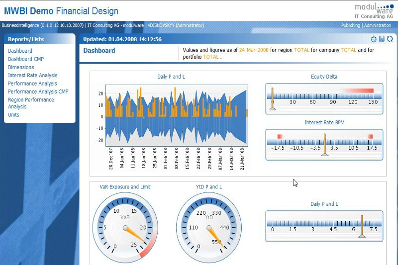Click the 21.Mar'08 axis label
This screenshot has height=265, width=398.
[242, 159]
